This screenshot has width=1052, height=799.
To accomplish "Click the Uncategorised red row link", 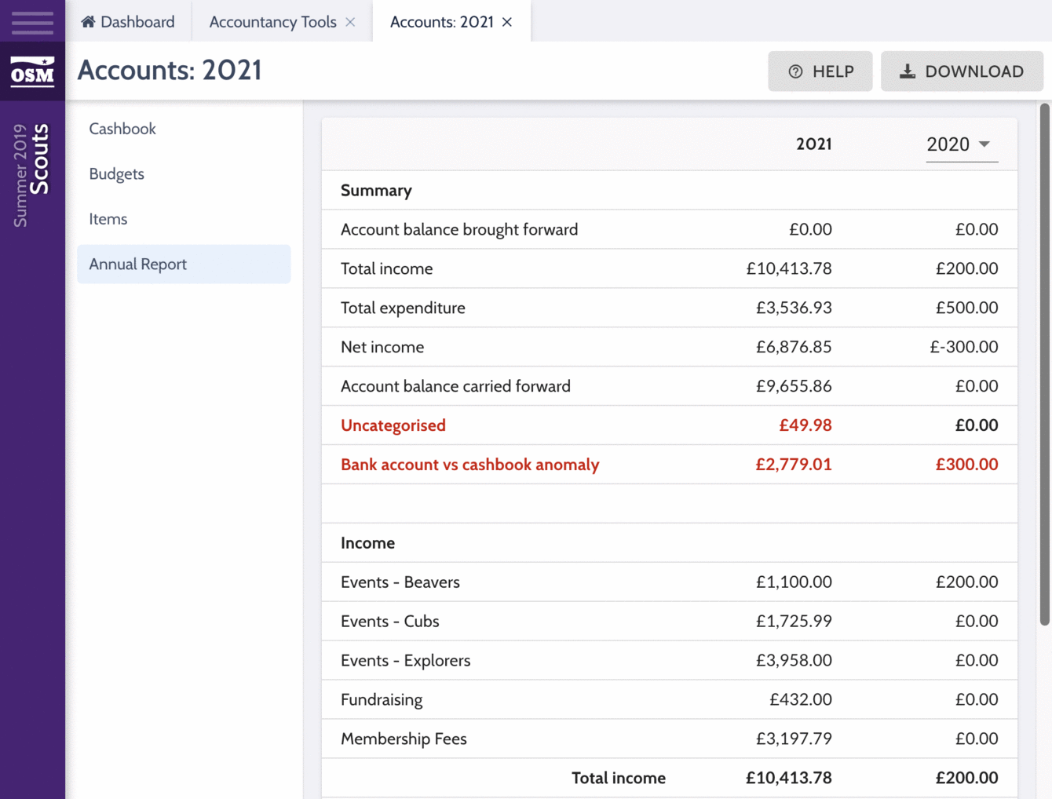I will [x=393, y=425].
